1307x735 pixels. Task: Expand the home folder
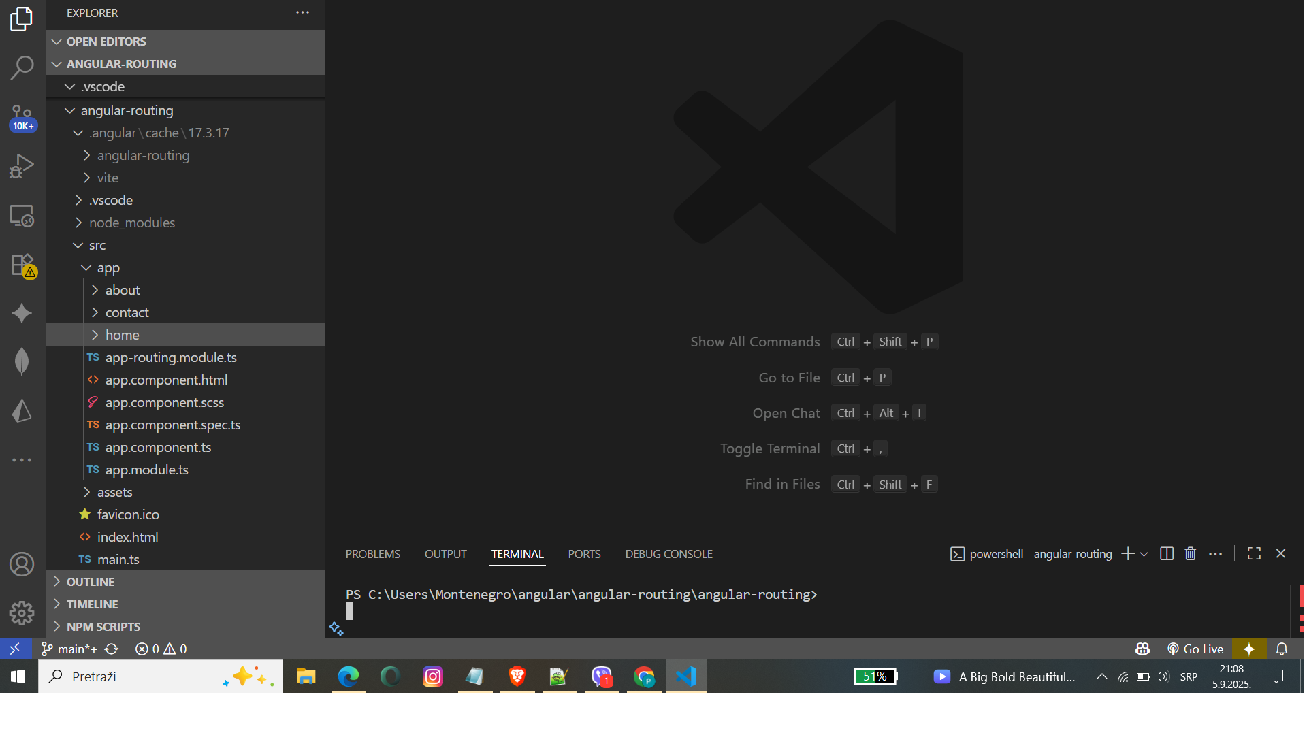coord(186,335)
